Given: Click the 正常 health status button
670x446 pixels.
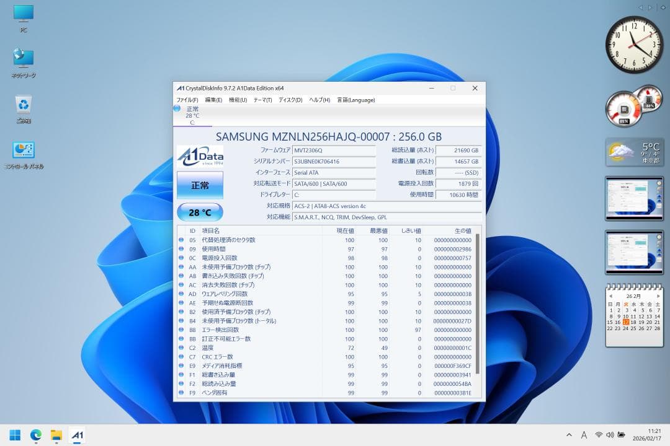Looking at the screenshot, I should 200,185.
